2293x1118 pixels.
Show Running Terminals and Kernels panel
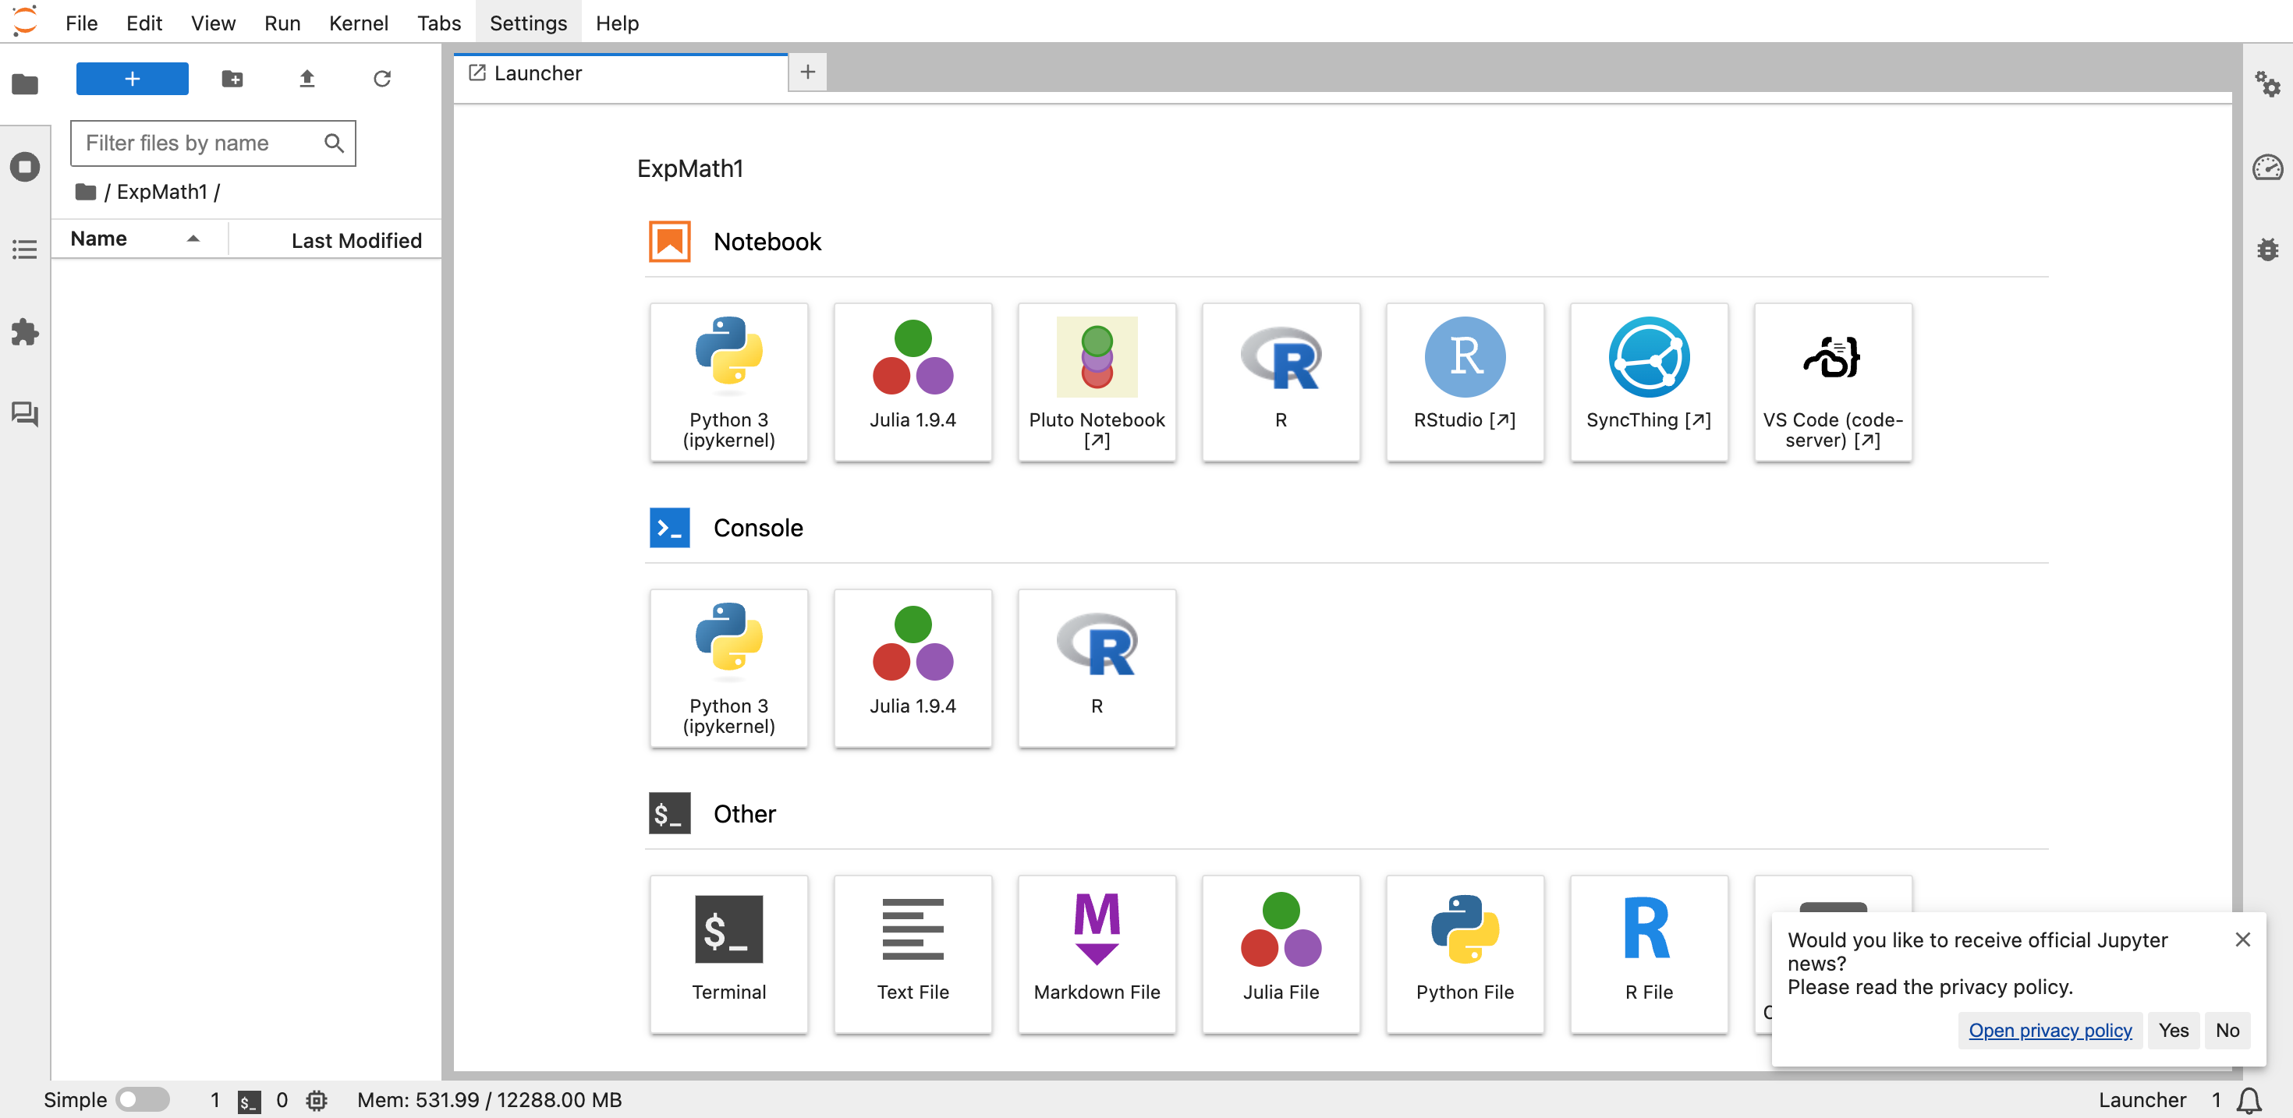click(25, 167)
